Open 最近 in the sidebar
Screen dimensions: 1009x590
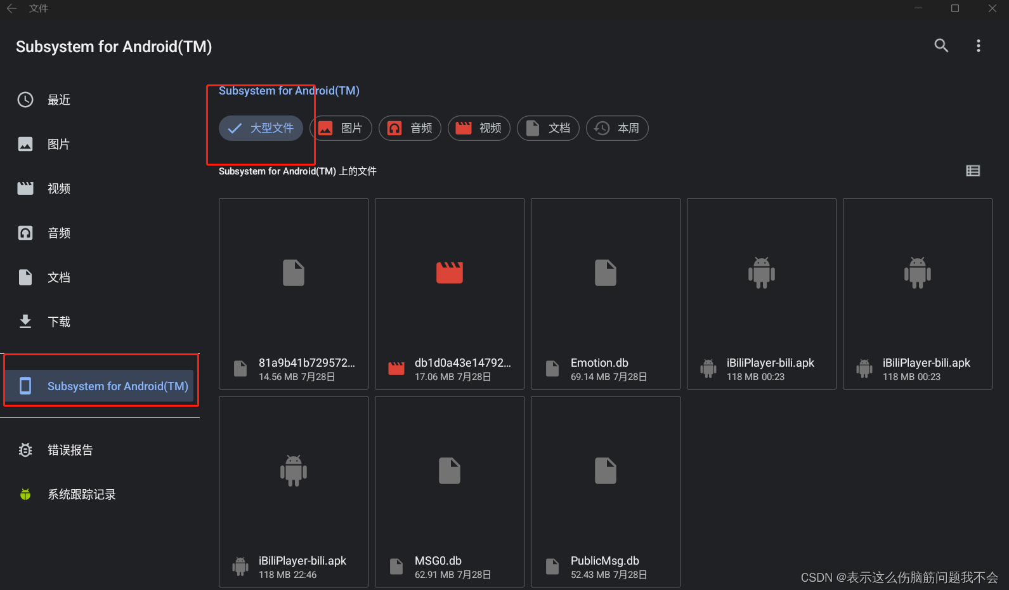101,100
